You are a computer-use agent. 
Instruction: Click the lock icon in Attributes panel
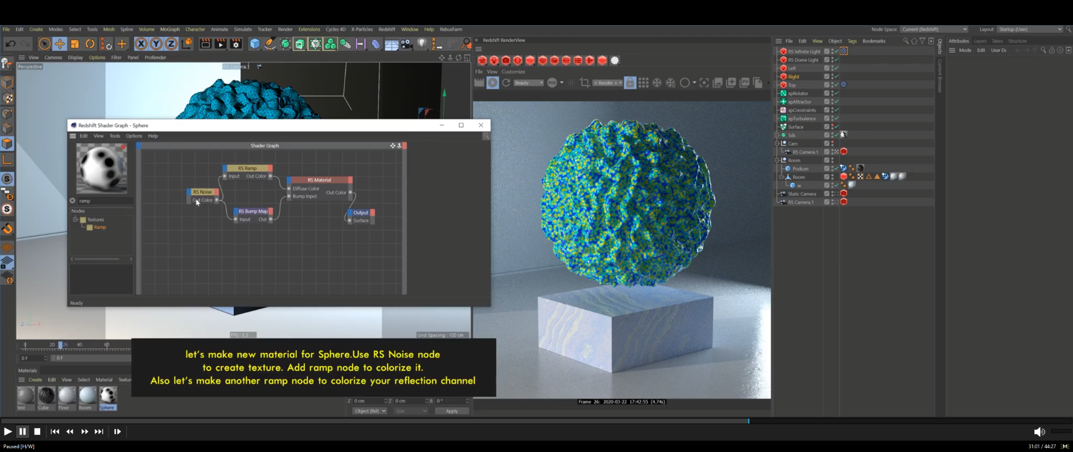tap(1052, 50)
